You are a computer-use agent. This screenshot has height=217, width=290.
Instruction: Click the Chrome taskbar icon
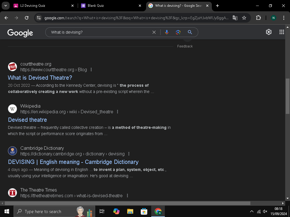[158, 211]
